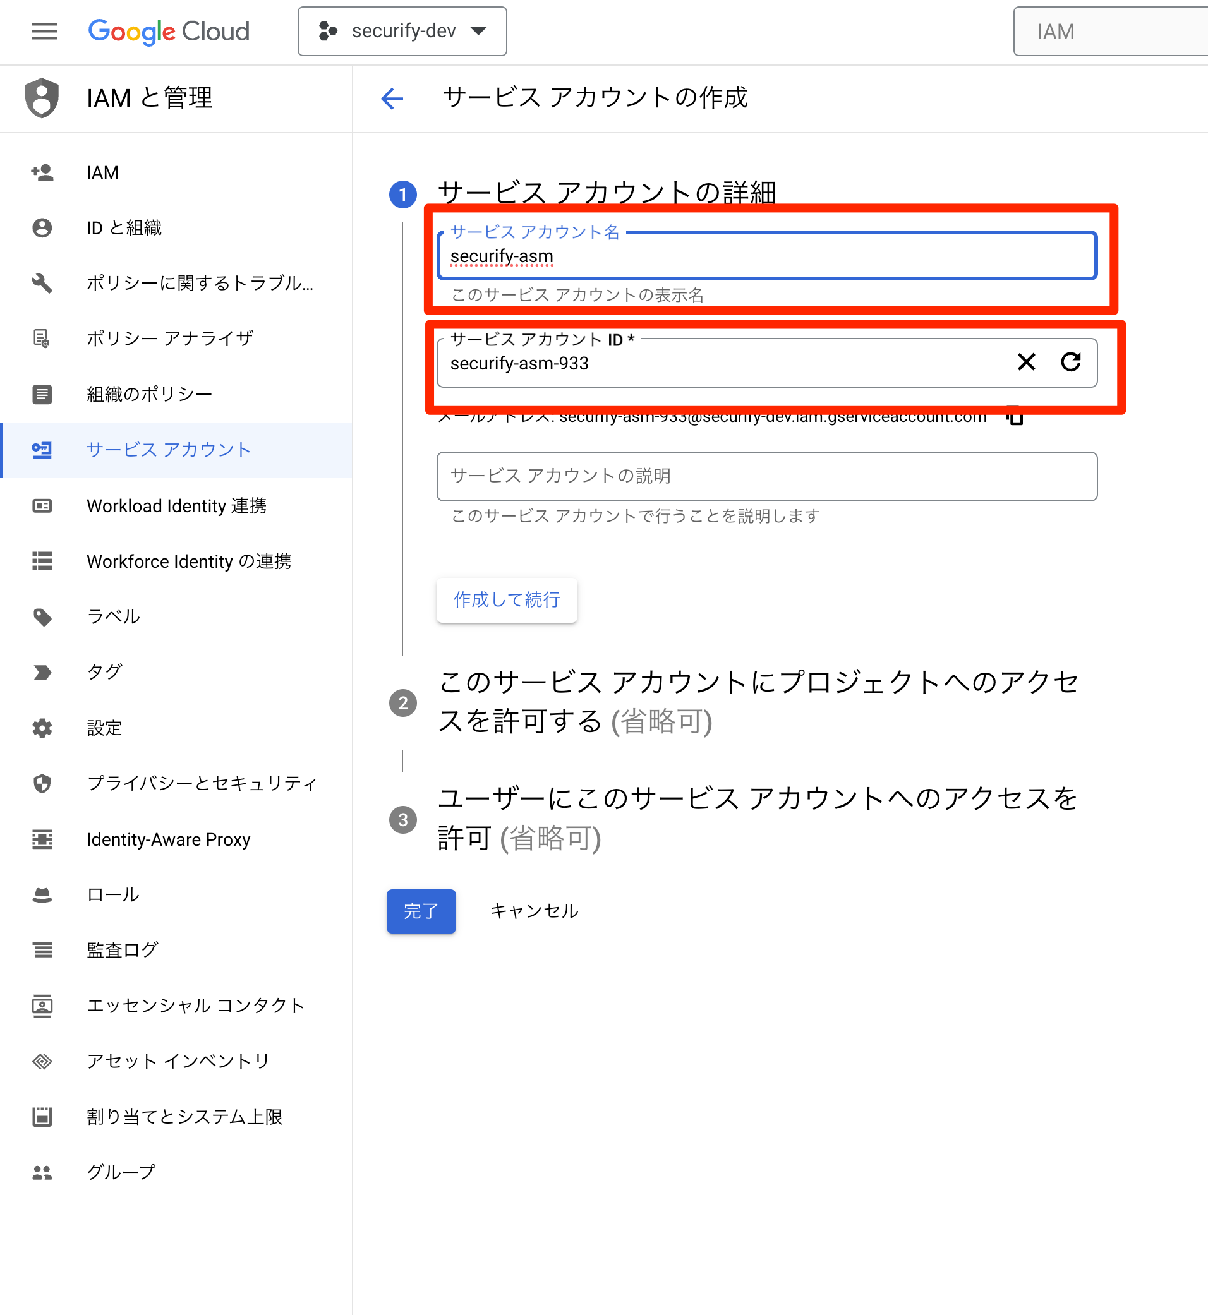The image size is (1208, 1315).
Task: Expand step 3 user access section
Action: click(757, 819)
